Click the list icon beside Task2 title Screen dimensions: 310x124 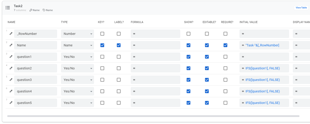(x=8, y=8)
